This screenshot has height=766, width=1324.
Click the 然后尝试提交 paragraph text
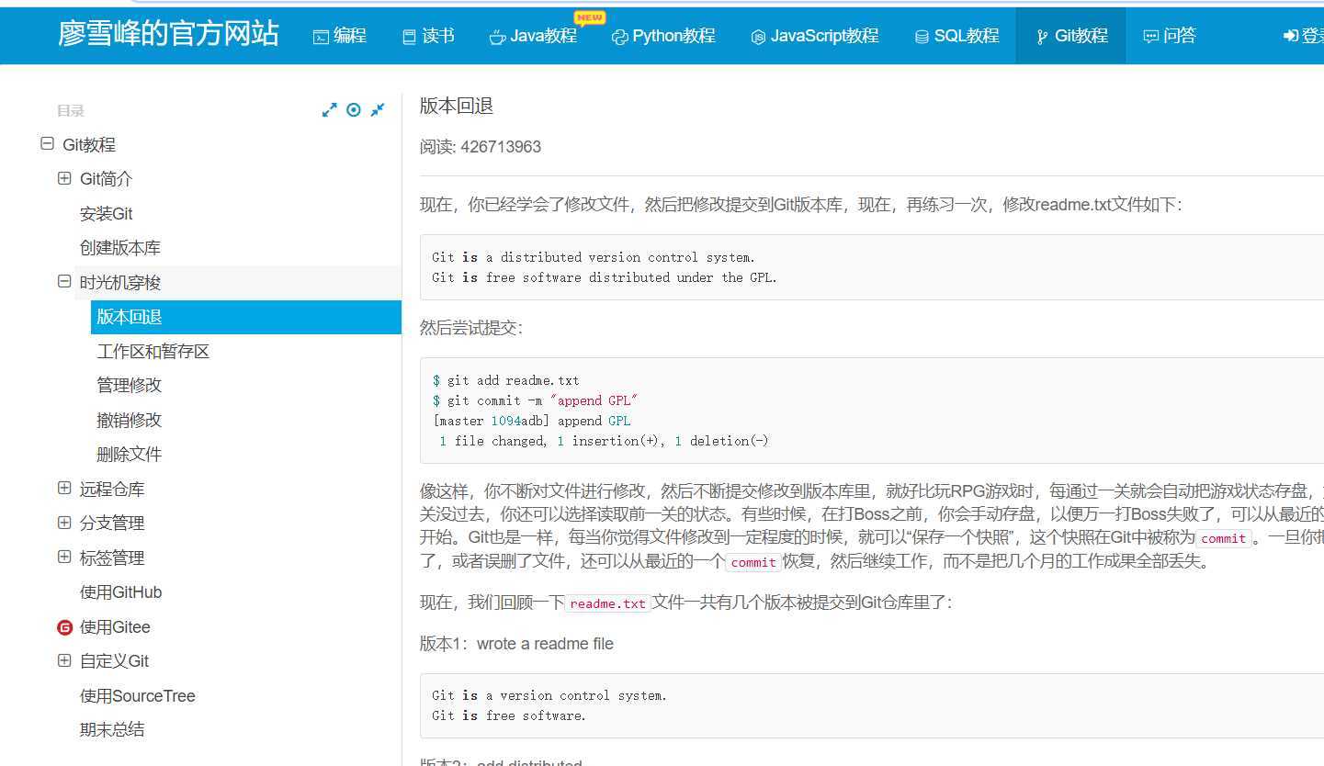tap(471, 328)
